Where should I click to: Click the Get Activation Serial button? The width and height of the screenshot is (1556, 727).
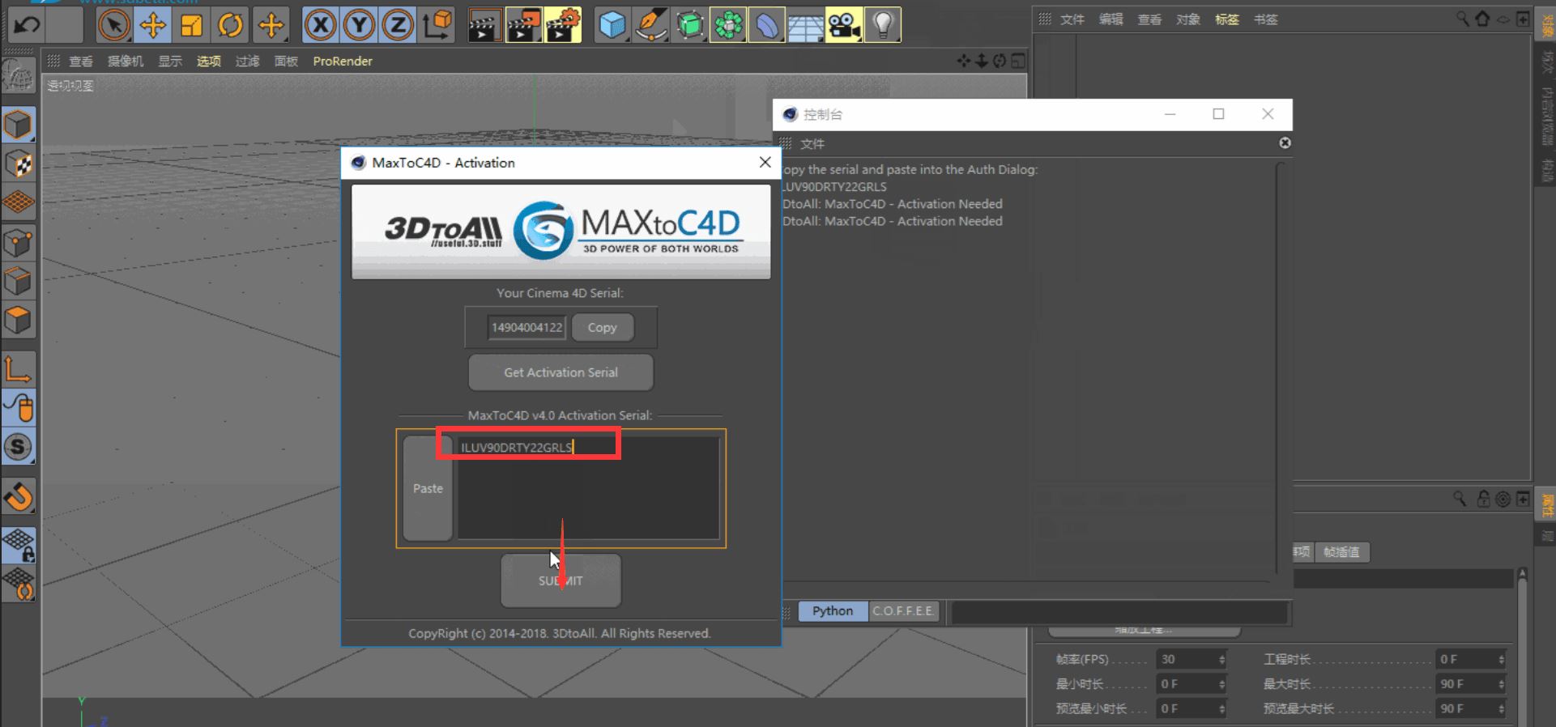pos(561,372)
